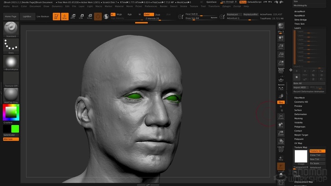The width and height of the screenshot is (331, 186).
Task: Select the Rotate tool icon
Action: (x=89, y=17)
